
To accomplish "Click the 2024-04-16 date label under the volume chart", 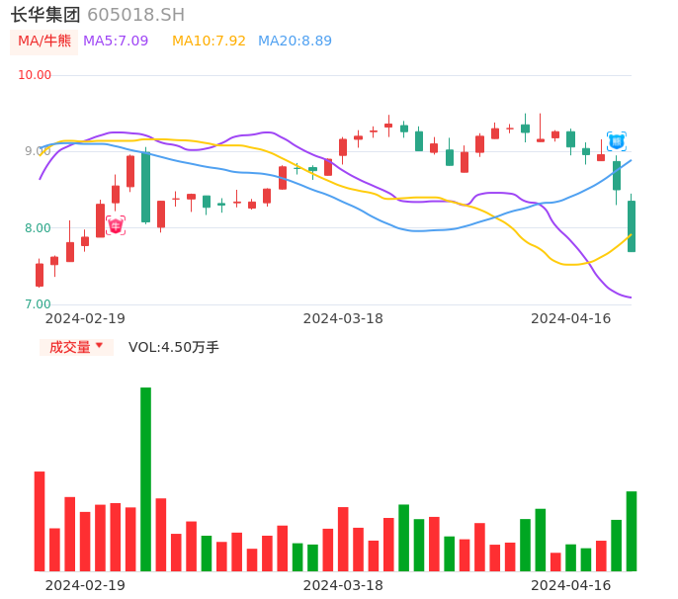I will point(571,585).
